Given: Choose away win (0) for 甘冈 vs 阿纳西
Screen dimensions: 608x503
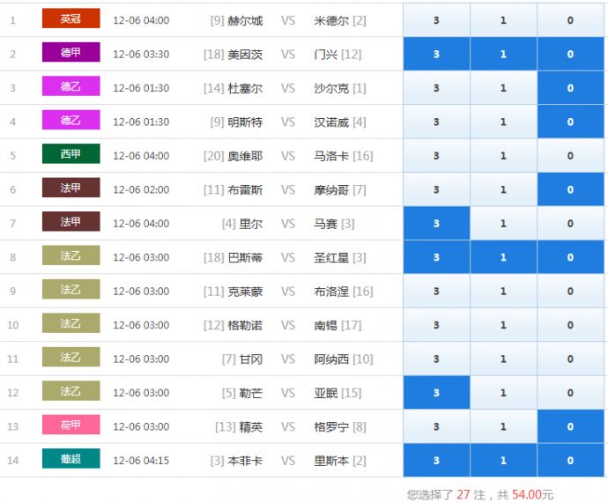Looking at the screenshot, I should click(x=570, y=359).
